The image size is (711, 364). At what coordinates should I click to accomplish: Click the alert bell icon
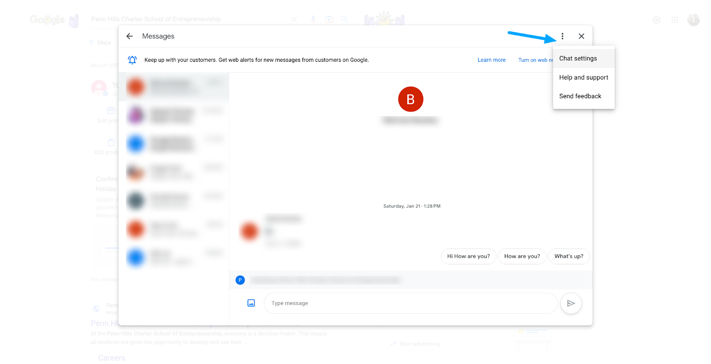[x=132, y=60]
